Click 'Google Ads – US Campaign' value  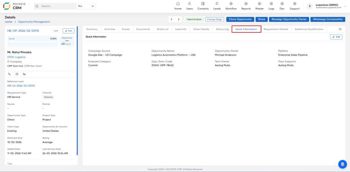point(105,55)
